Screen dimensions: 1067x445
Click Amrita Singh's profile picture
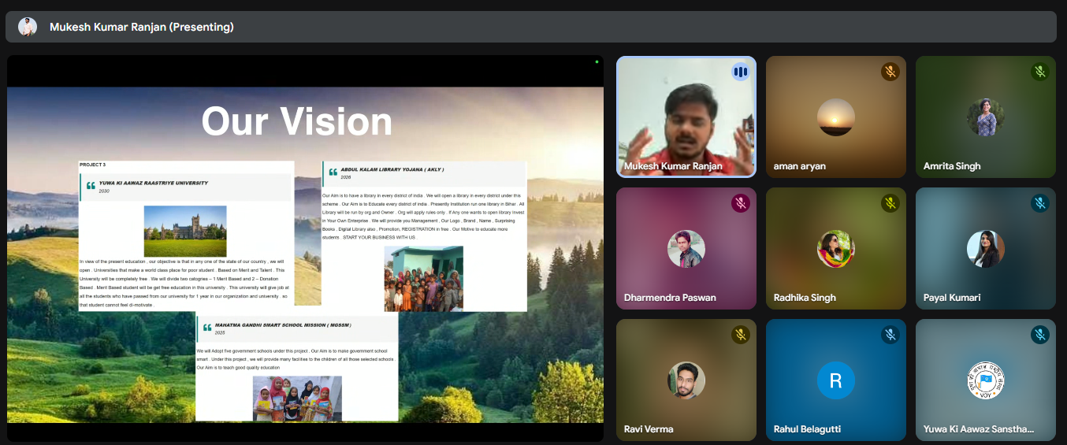point(986,117)
